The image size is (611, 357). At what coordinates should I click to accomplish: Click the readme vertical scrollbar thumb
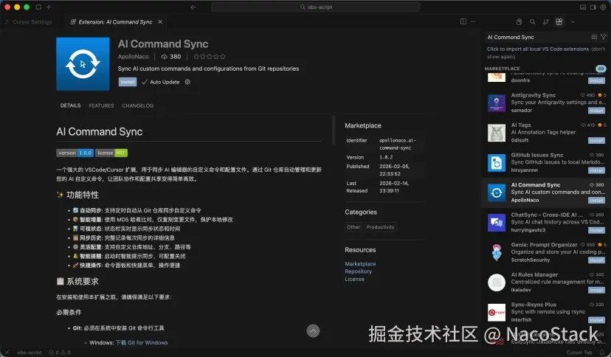pos(333,131)
